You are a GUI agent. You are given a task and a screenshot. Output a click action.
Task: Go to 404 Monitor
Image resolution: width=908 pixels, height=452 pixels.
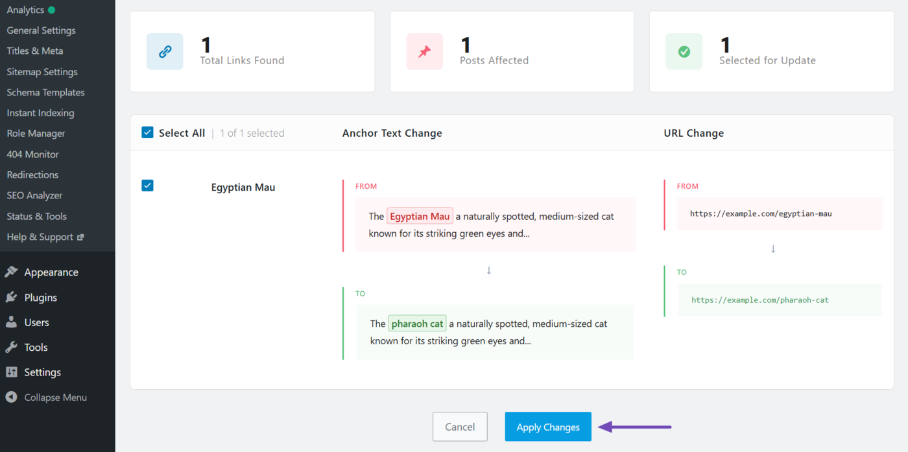[x=32, y=154]
